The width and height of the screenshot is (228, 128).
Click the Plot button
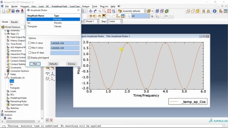point(35,64)
